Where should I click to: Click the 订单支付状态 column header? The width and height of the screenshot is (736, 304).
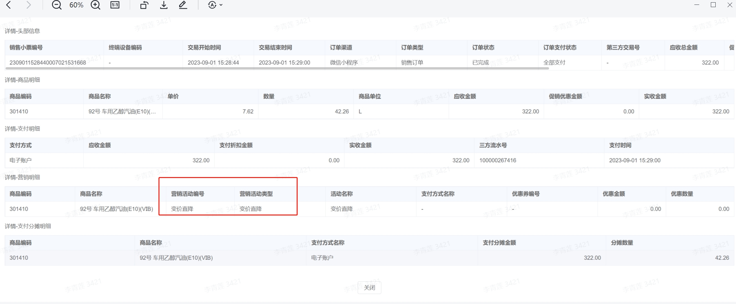(x=560, y=47)
